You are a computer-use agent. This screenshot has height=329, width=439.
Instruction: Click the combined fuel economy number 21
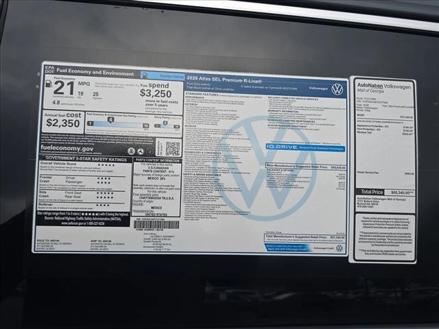click(64, 88)
